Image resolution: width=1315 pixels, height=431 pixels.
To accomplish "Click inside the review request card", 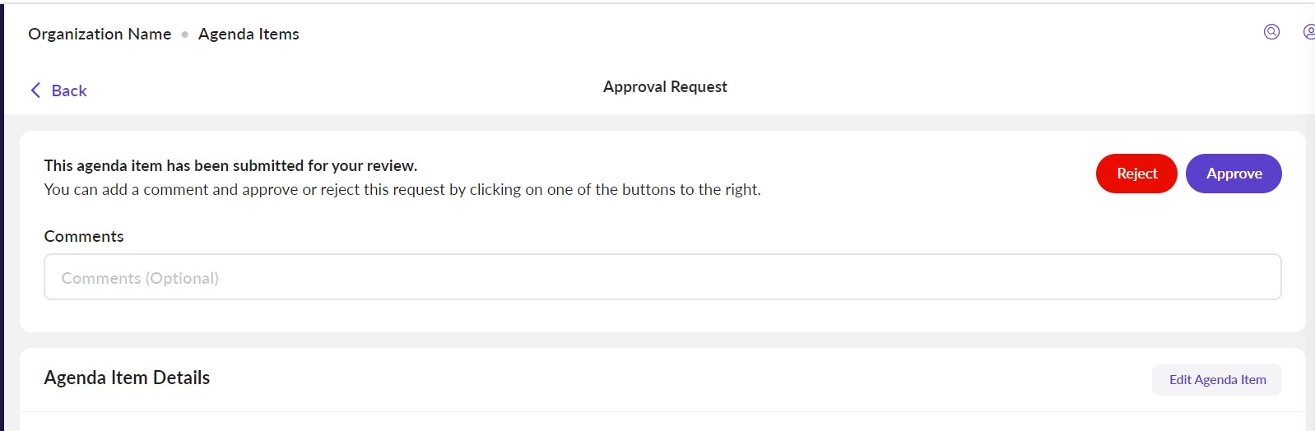I will pyautogui.click(x=905, y=222).
